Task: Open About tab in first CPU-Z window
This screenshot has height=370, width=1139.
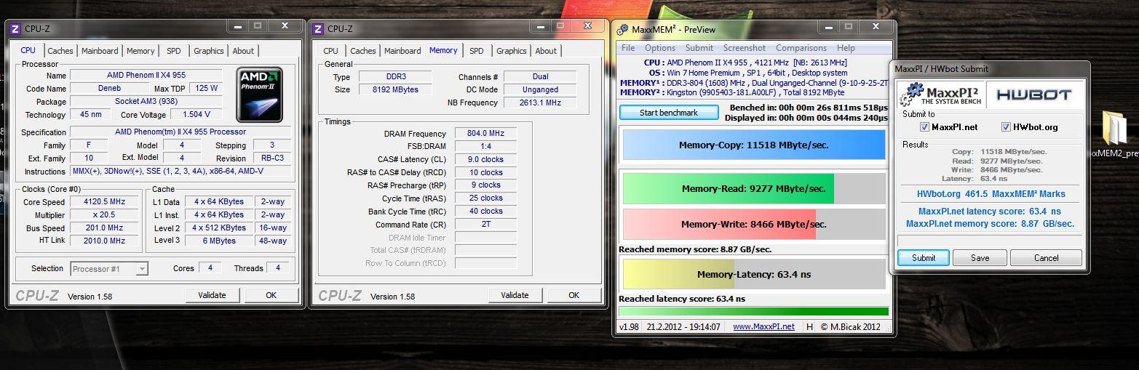Action: [243, 51]
